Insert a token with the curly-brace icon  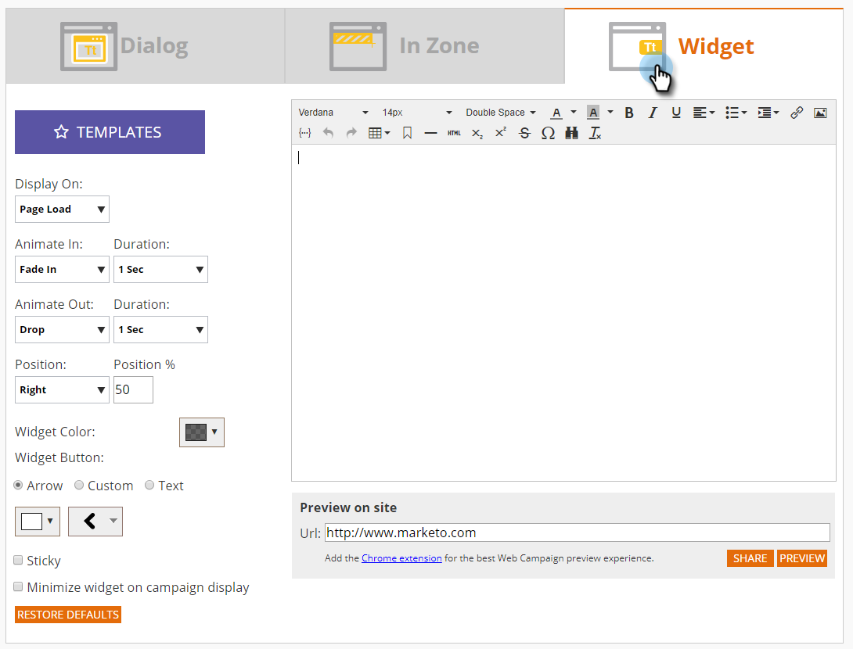coord(304,133)
